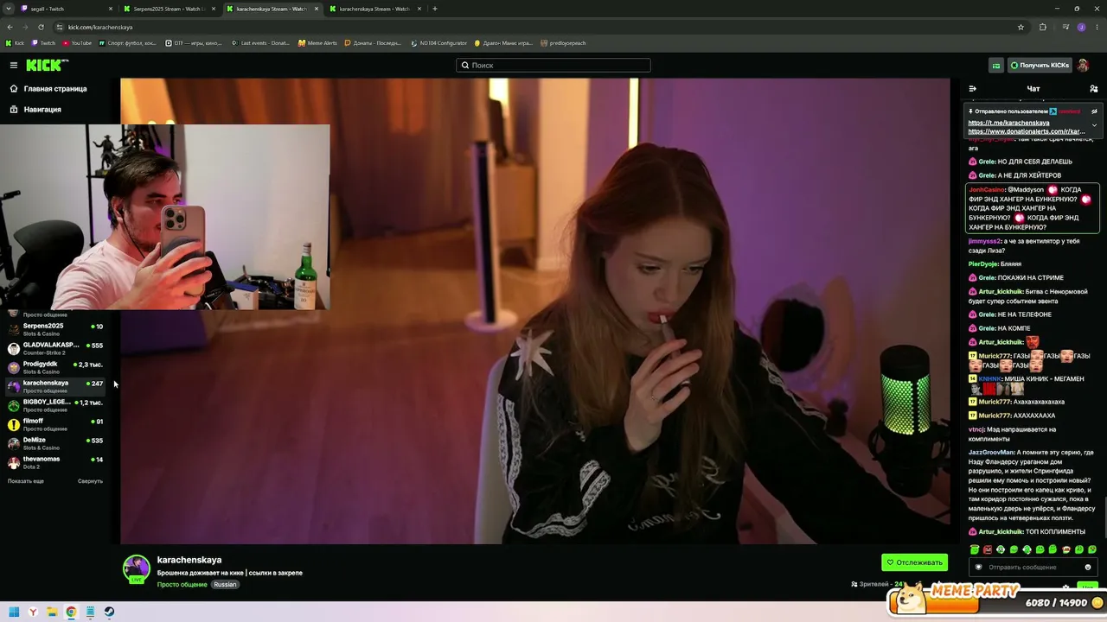The width and height of the screenshot is (1107, 622).
Task: Open a new browser tab
Action: tap(435, 9)
